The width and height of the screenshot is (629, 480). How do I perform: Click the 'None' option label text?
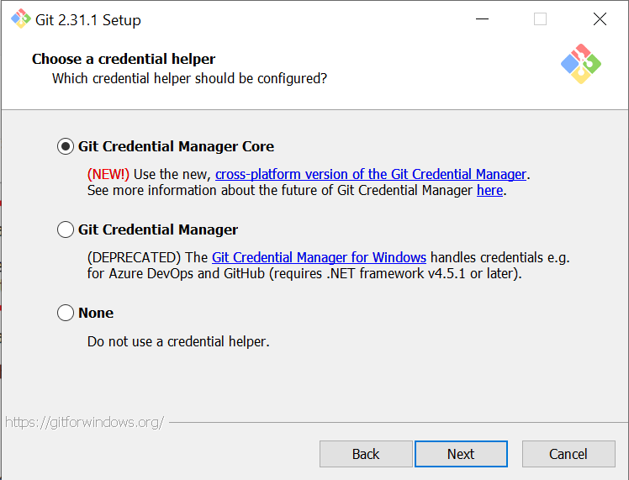[96, 313]
